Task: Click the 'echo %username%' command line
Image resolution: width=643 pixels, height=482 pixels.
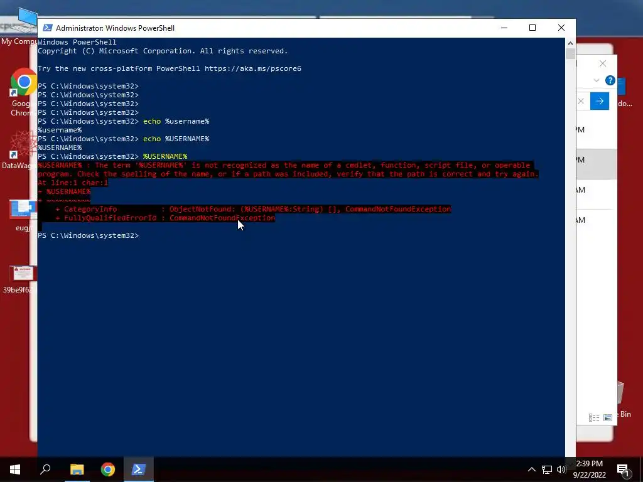Action: coord(124,121)
